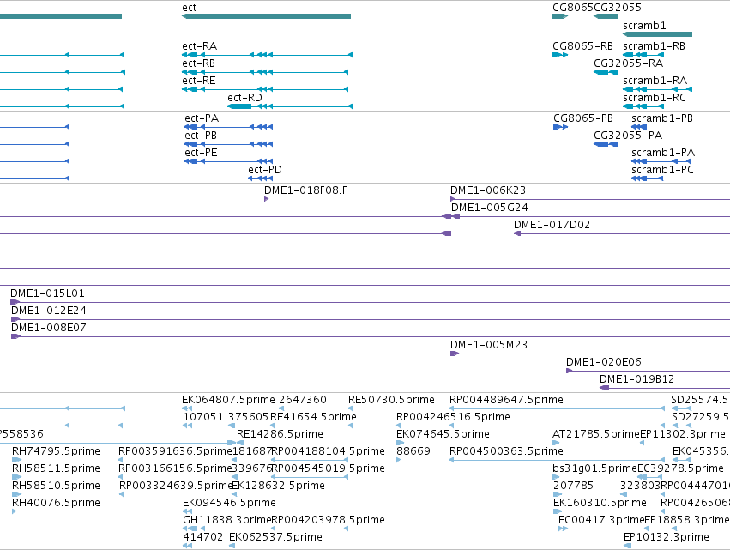This screenshot has width=730, height=550.
Task: Select the scramb1-RC transcript label
Action: pyautogui.click(x=655, y=98)
